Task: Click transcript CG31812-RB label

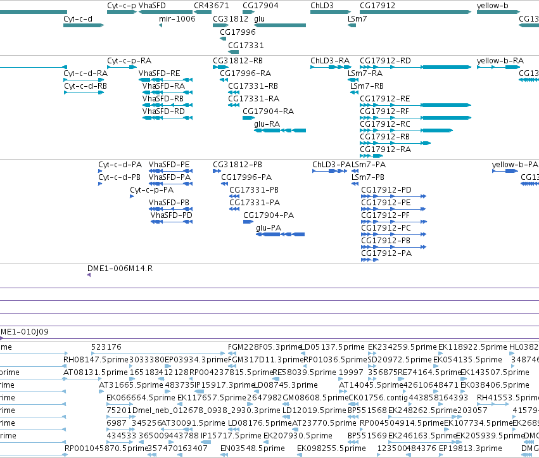Action: point(238,61)
